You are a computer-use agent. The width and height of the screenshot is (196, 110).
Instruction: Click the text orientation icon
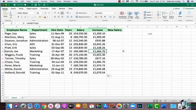pyautogui.click(x=68, y=13)
